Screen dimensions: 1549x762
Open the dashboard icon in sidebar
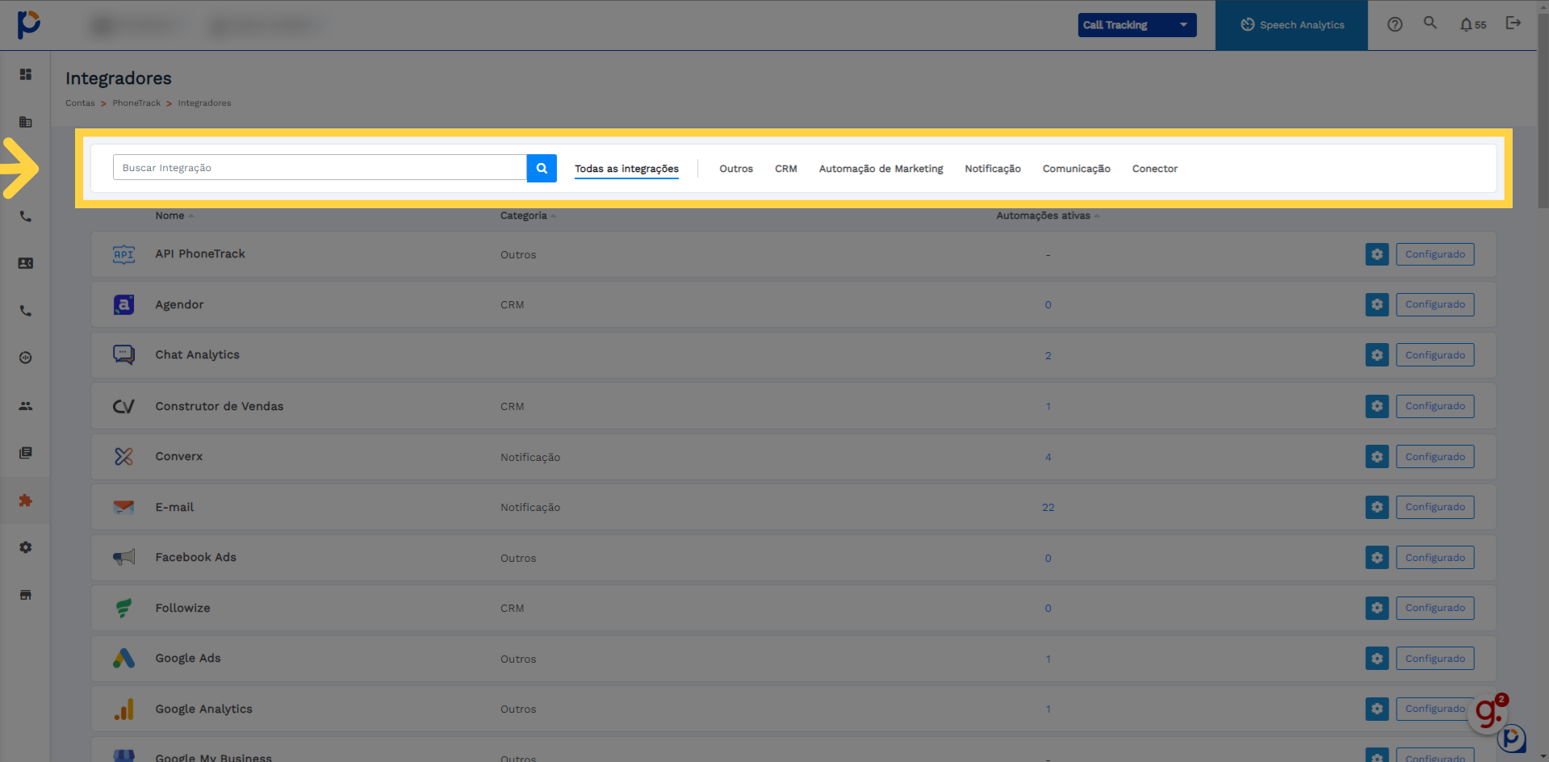(x=26, y=74)
